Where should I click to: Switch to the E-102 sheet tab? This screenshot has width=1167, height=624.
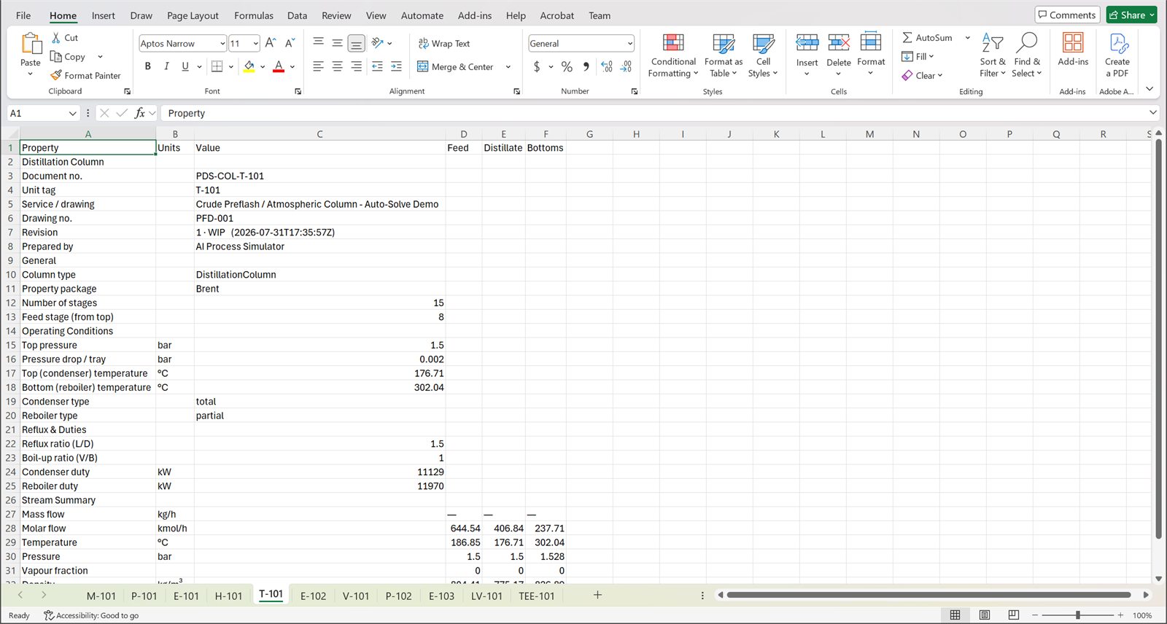point(314,596)
